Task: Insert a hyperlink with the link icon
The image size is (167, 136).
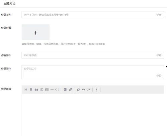Action: tap(70, 90)
